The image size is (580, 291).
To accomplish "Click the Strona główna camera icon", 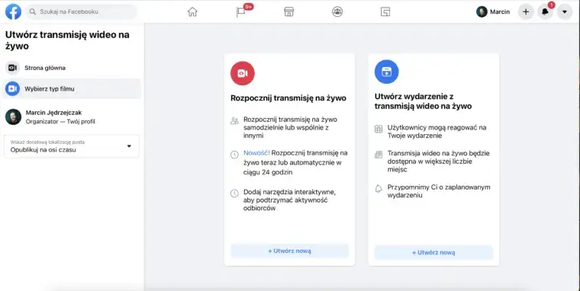I will (12, 68).
